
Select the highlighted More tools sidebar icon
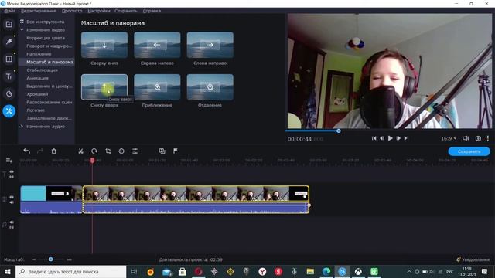tap(9, 111)
